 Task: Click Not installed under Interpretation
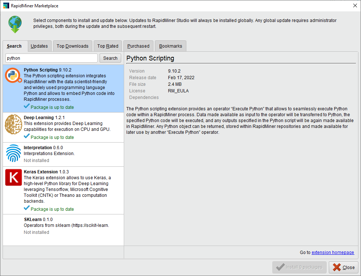coord(36,161)
